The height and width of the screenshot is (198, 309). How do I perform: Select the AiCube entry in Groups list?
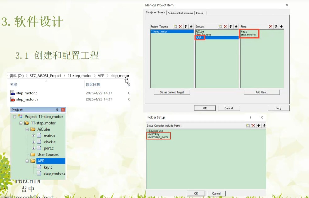(200, 32)
